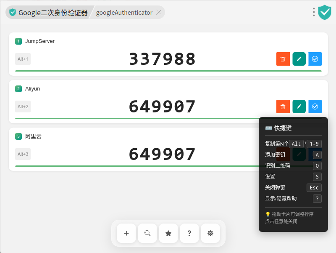Click the star button in bottom toolbar
Viewport: 336px width, 253px height.
pos(168,233)
